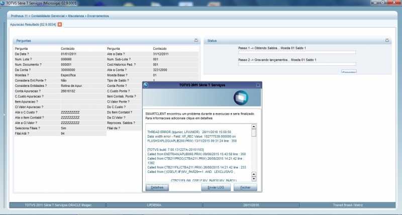Select the Cod.Historico Pad. ? value 001
The image size is (402, 215).
pos(156,65)
